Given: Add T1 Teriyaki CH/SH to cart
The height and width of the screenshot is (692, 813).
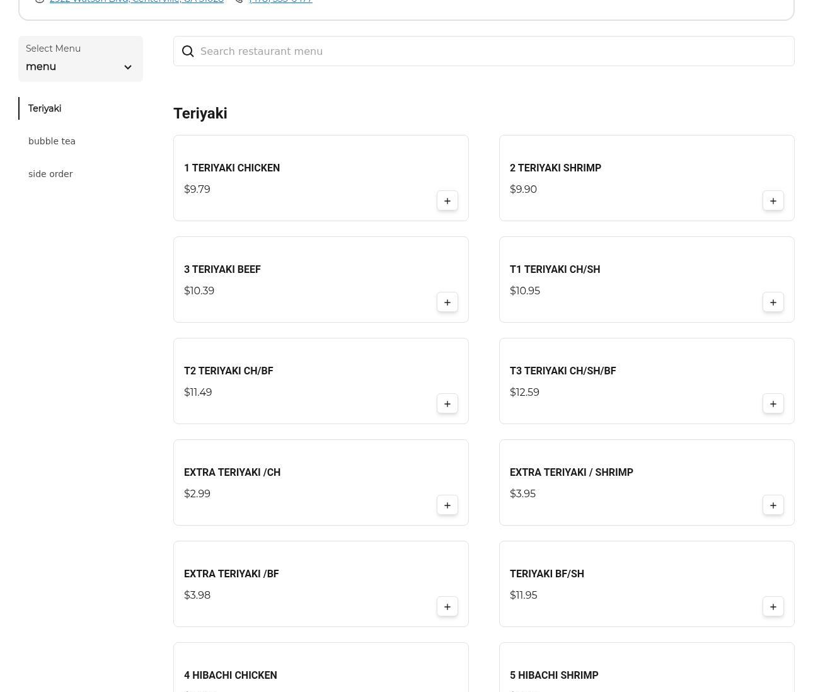Looking at the screenshot, I should tap(773, 303).
